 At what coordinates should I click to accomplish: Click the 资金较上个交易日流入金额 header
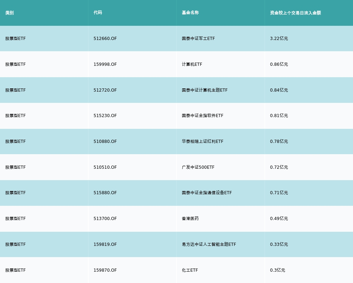[295, 13]
